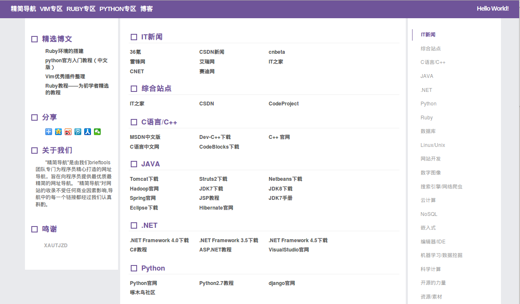
Task: Open CodeBlocks下载 link
Action: pyautogui.click(x=219, y=147)
